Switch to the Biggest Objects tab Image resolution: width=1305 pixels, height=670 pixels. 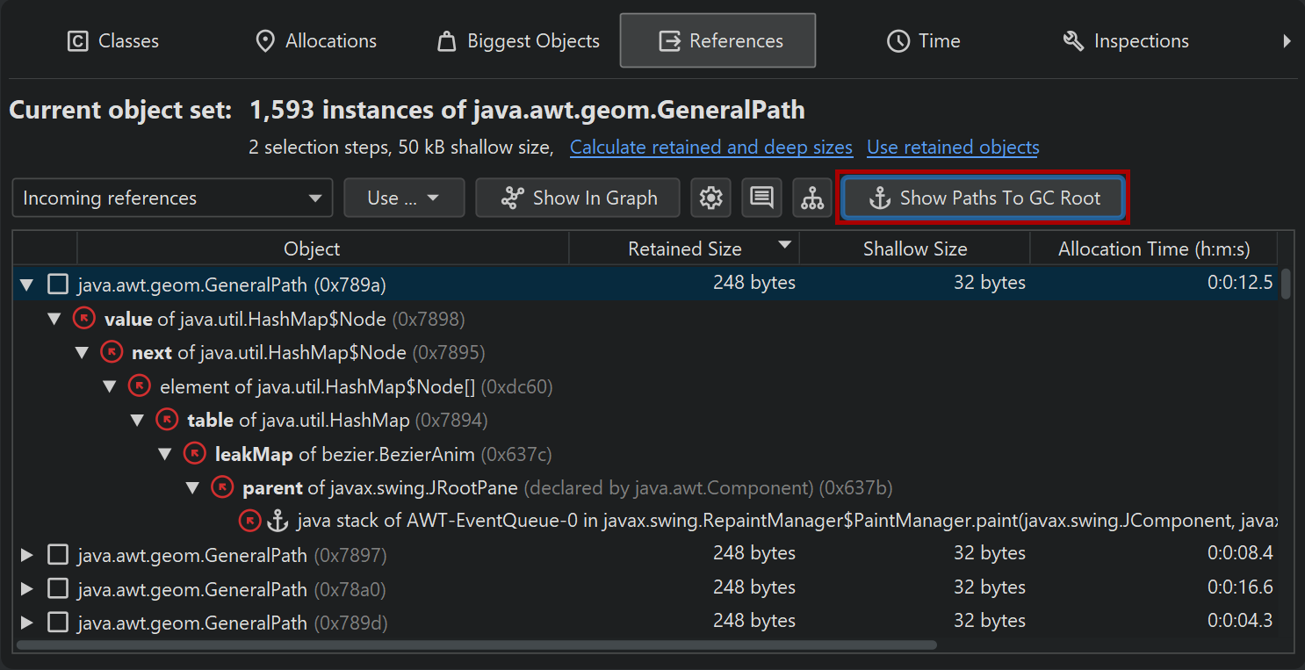pyautogui.click(x=518, y=41)
